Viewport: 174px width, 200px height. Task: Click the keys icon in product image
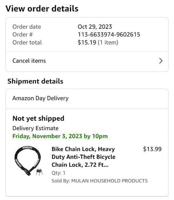tap(39, 172)
